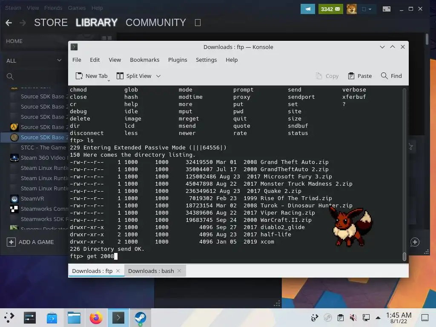Click the Steam window vertical scrollbar
This screenshot has width=436, height=327.
coord(427,39)
